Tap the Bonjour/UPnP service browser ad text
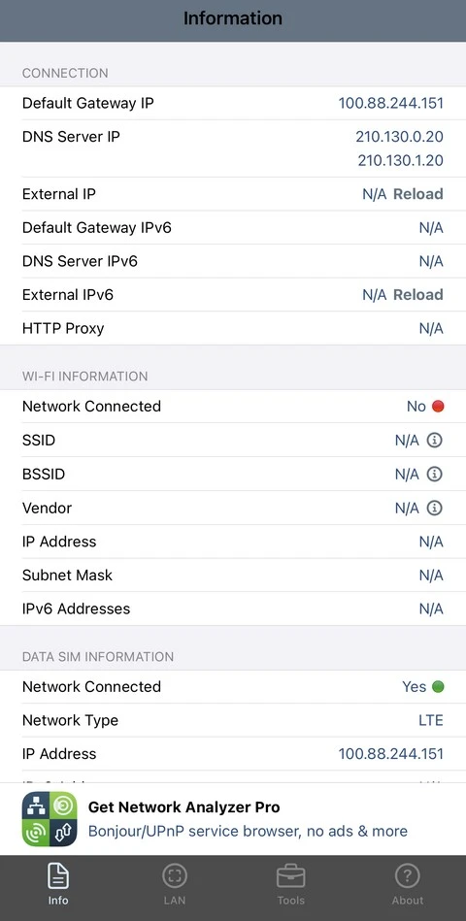This screenshot has height=921, width=466. pyautogui.click(x=248, y=831)
